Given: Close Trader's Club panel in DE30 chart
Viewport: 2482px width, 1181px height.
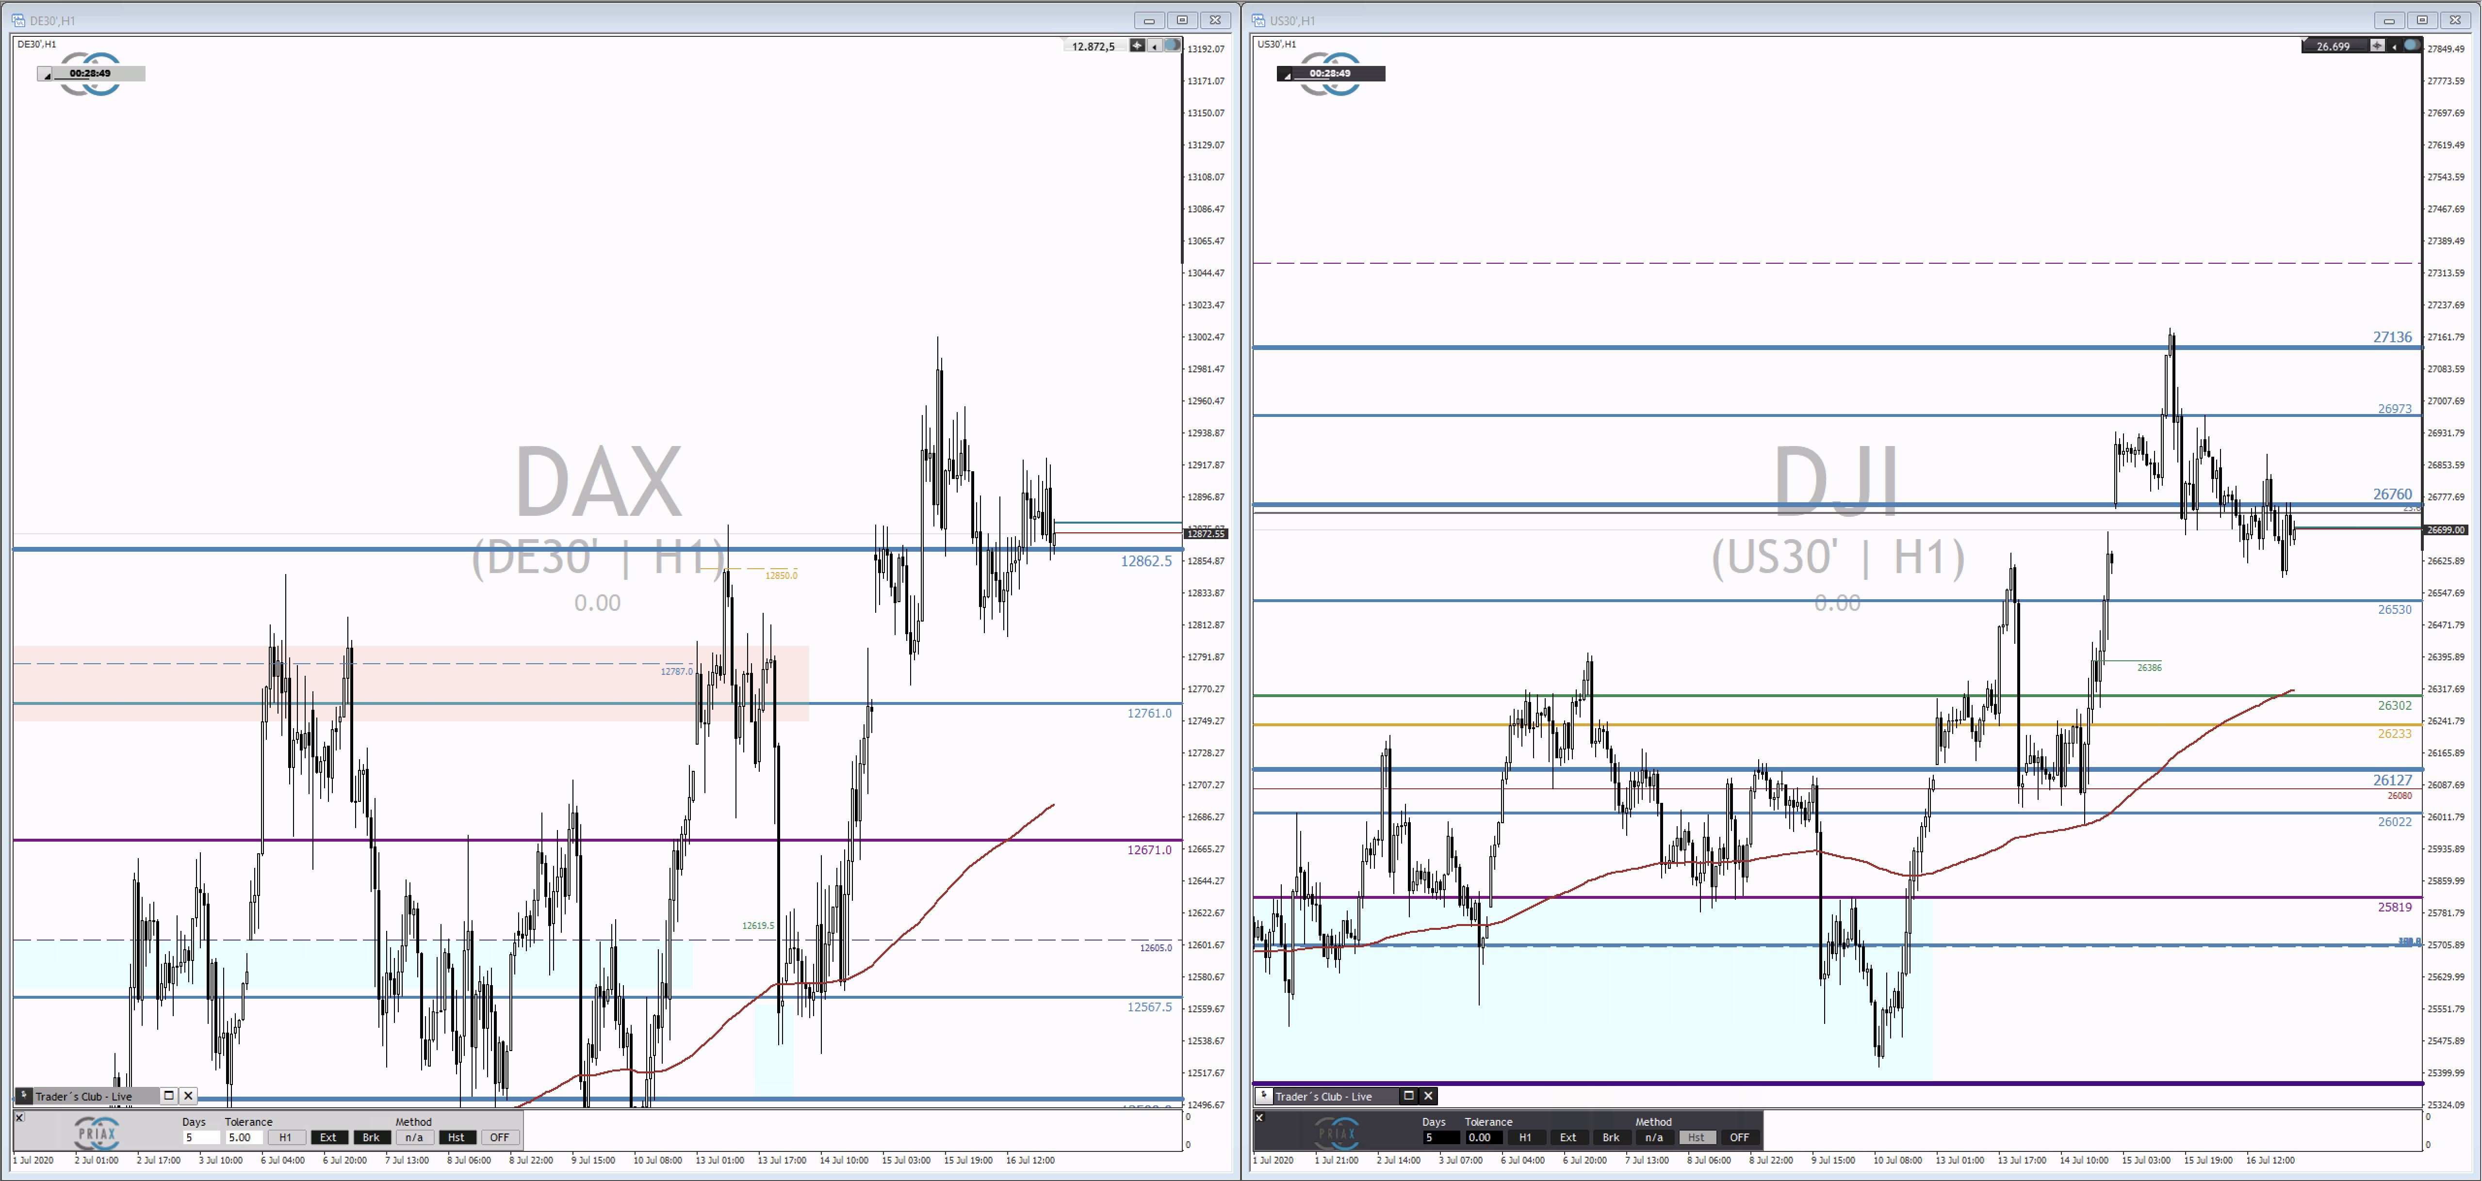Looking at the screenshot, I should (189, 1095).
